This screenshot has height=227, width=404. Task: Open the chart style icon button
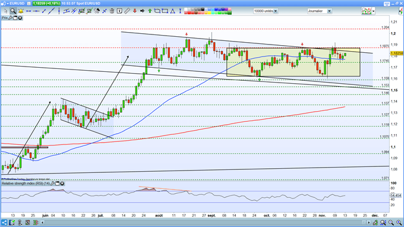pyautogui.click(x=367, y=11)
